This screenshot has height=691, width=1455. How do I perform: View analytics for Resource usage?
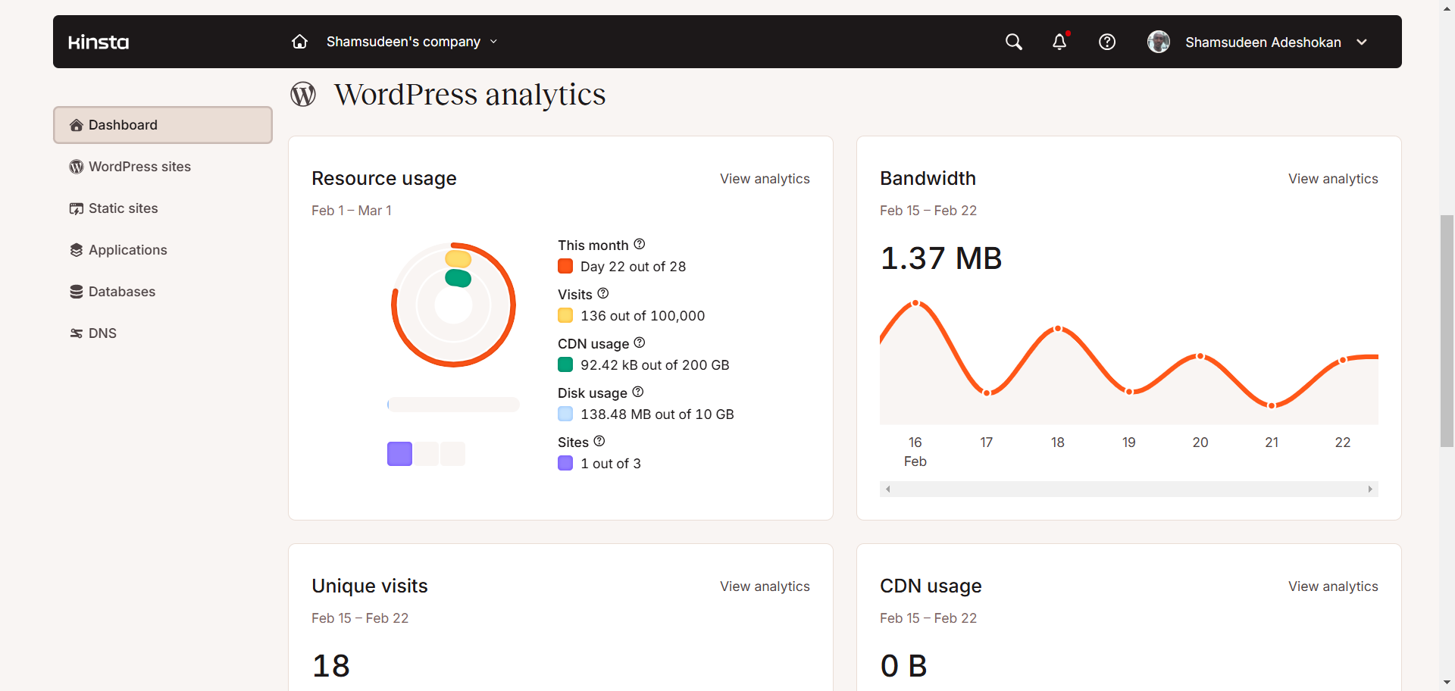pos(765,179)
